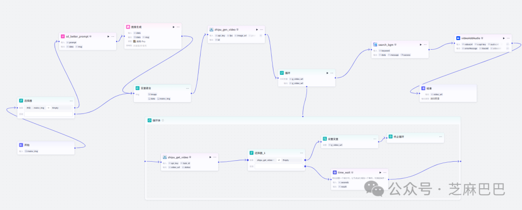Screen dimensions: 522x210
Task: Click plugin badge beside zhipu_gen_video title
Action: (237, 29)
